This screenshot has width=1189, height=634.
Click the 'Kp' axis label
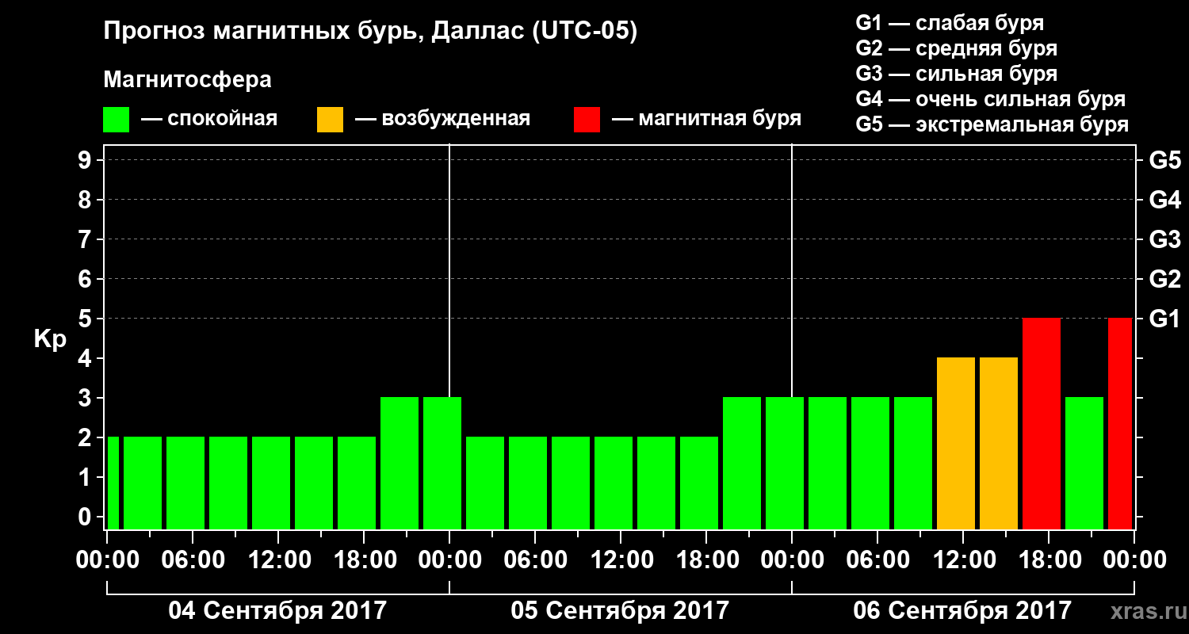[50, 338]
